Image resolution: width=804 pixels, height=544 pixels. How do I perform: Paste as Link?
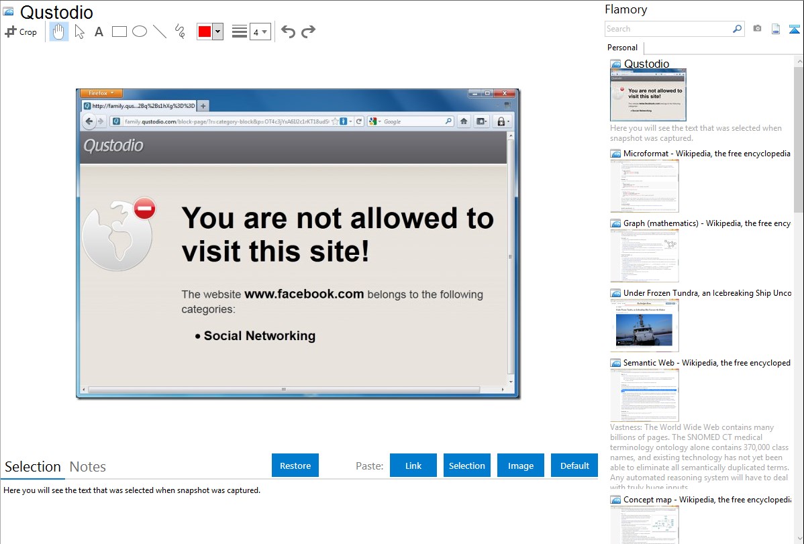click(x=413, y=466)
